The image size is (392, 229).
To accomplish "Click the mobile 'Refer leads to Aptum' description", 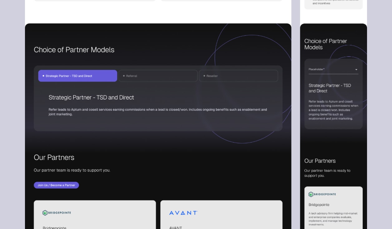I will 333,110.
